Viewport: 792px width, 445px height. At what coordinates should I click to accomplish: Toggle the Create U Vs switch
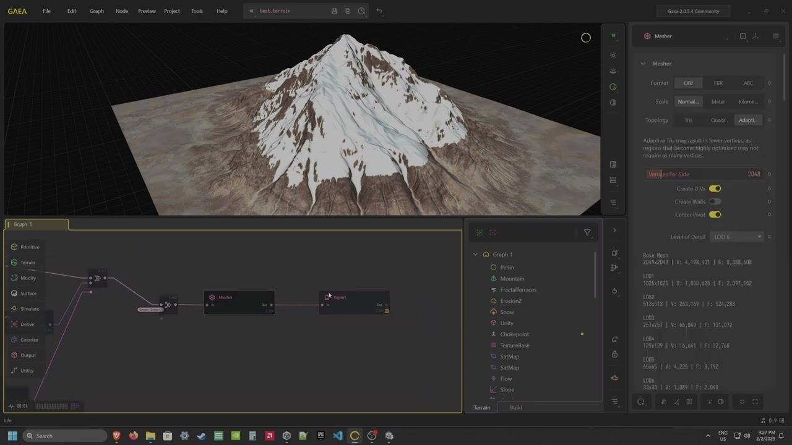click(x=715, y=189)
